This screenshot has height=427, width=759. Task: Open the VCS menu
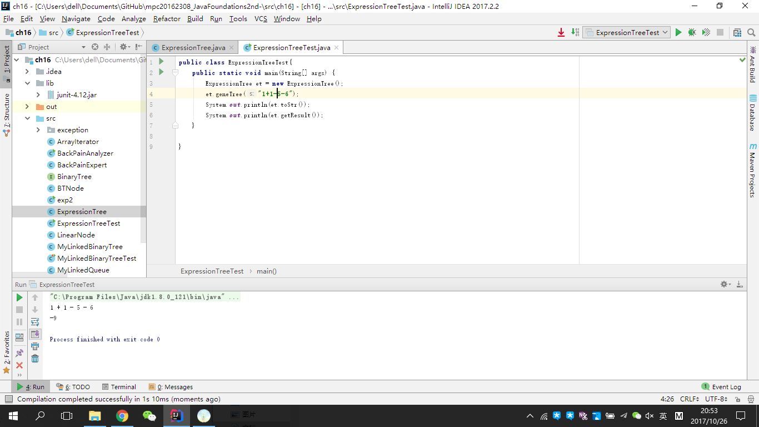click(261, 18)
